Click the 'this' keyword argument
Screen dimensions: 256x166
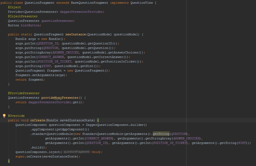pos(95,152)
